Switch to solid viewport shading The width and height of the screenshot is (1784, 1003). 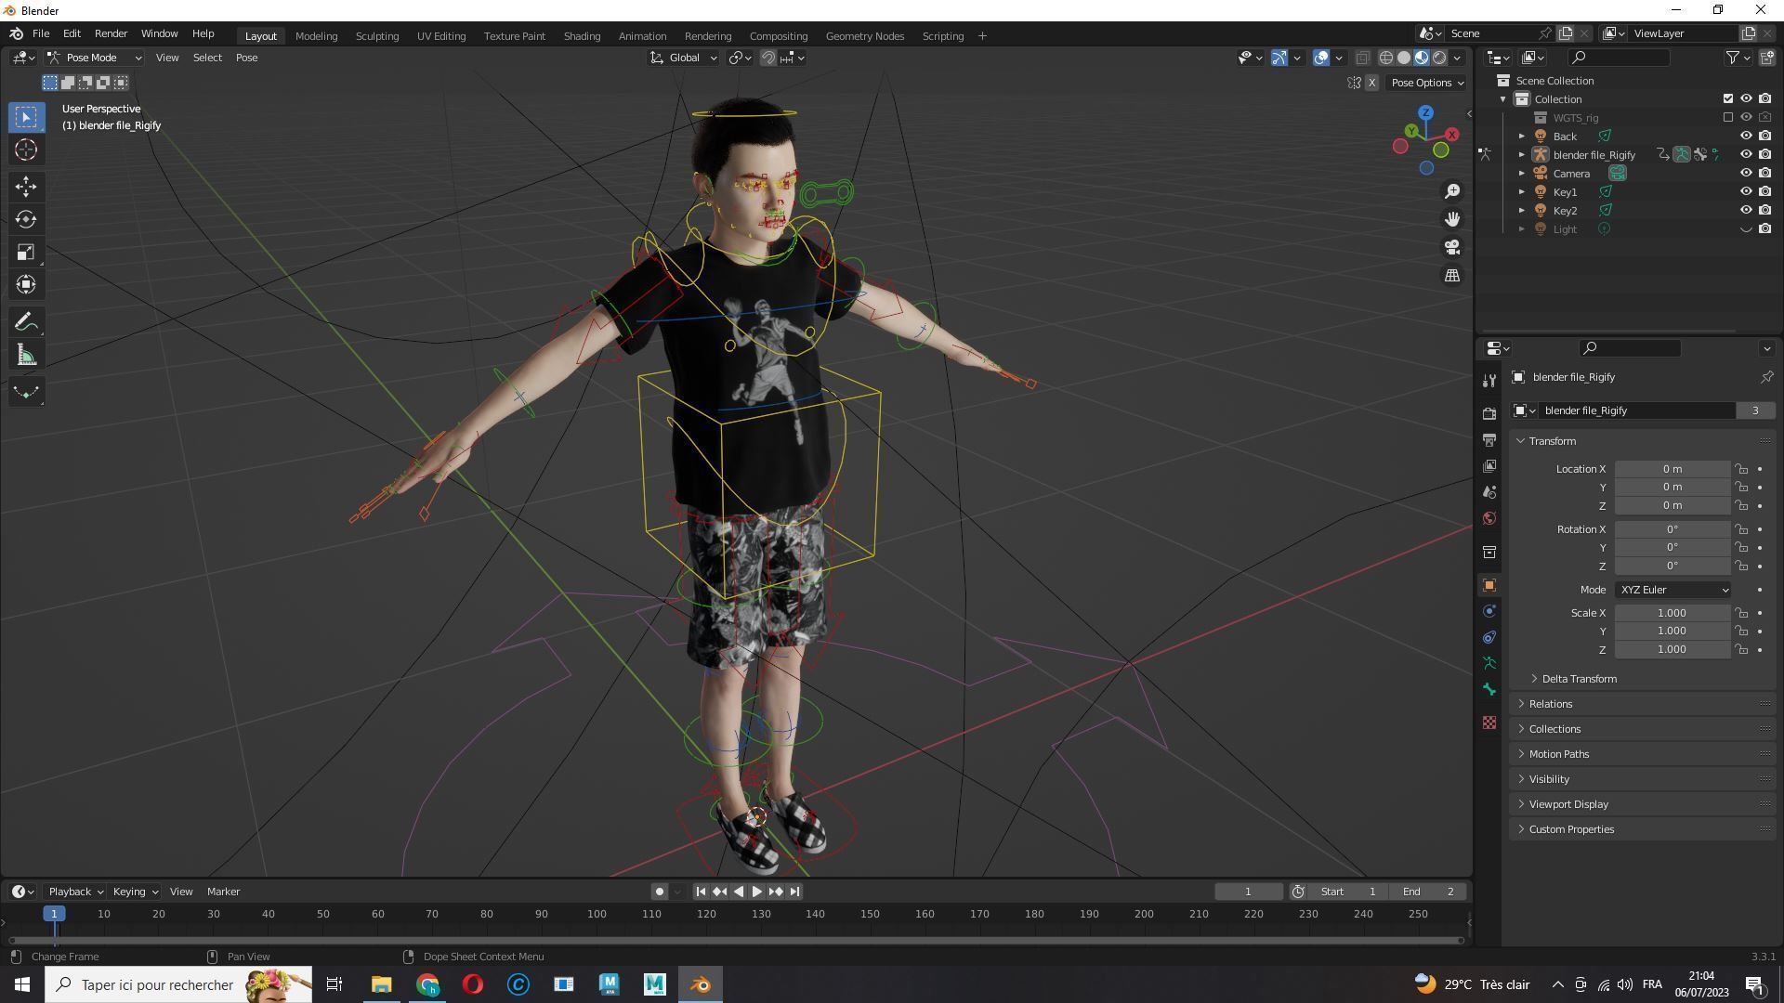1404,58
